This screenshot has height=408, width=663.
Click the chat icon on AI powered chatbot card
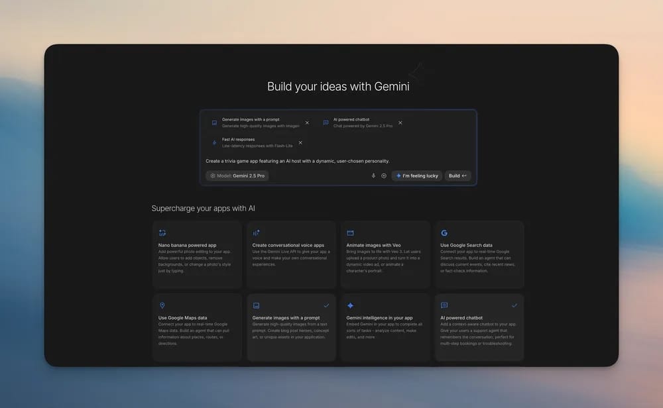tap(443, 305)
